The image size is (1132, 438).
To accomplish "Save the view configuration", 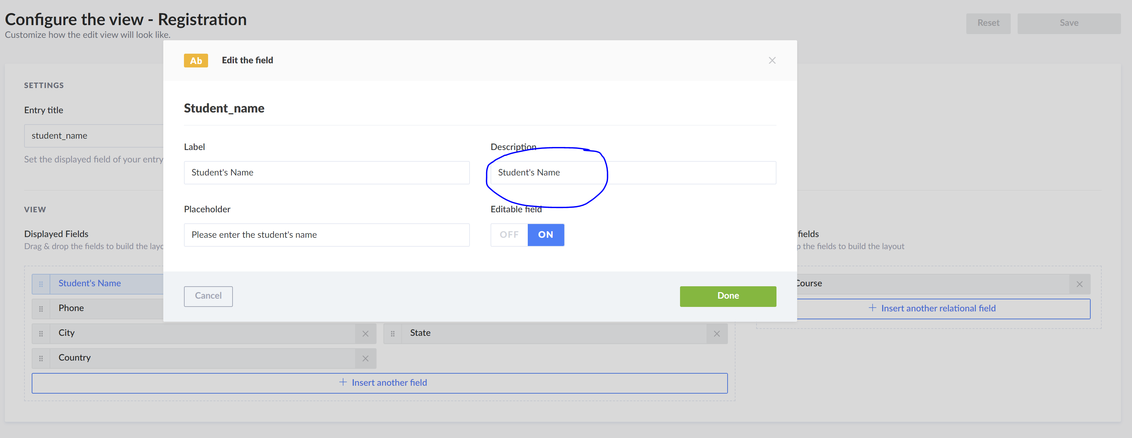I will point(1069,23).
